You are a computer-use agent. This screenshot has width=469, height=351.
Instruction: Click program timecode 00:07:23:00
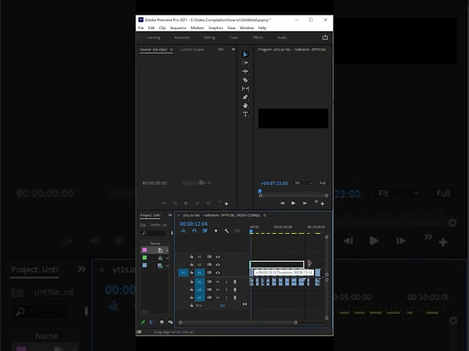click(x=274, y=184)
